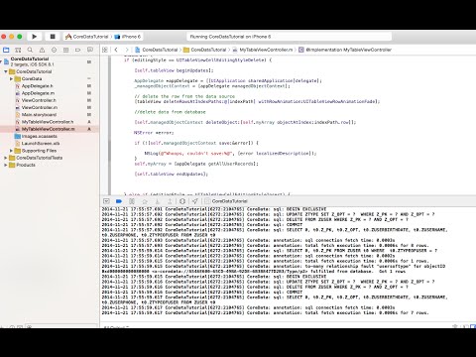Click CoreDataTutorial project crumb in jump bar
476x357 pixels.
[157, 50]
